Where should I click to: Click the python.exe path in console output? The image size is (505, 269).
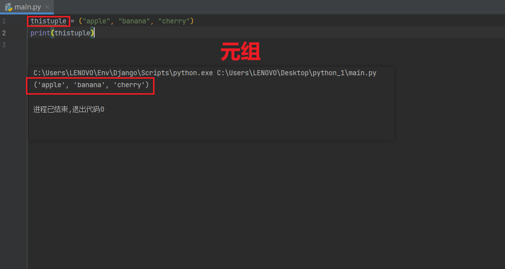tap(123, 73)
